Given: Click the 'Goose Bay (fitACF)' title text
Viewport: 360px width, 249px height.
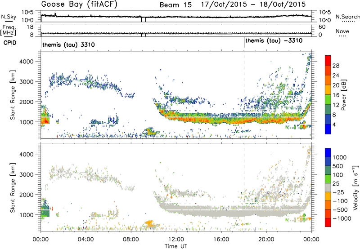Looking at the screenshot, I should 79,4.
